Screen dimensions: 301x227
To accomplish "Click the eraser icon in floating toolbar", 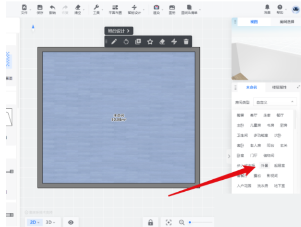I will 162,41.
